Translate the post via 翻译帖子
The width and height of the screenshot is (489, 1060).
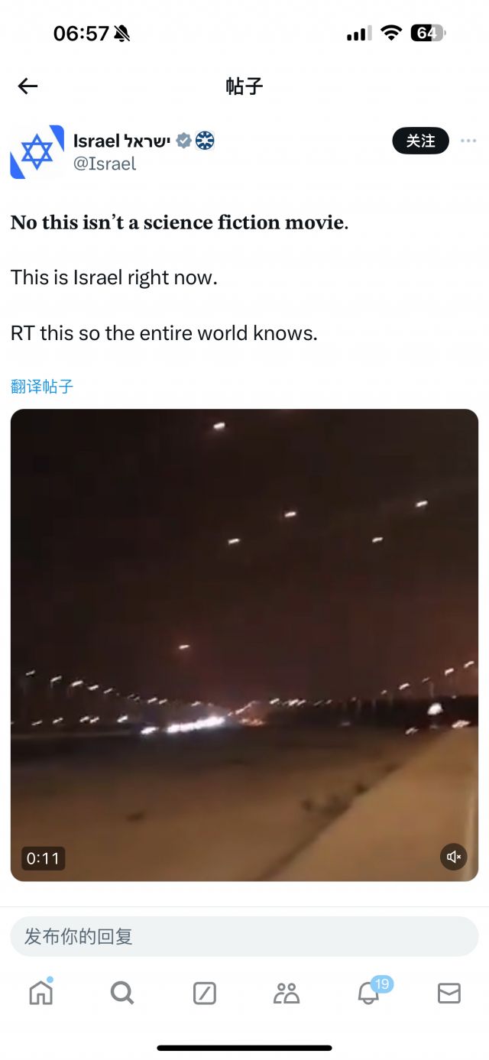(x=42, y=387)
